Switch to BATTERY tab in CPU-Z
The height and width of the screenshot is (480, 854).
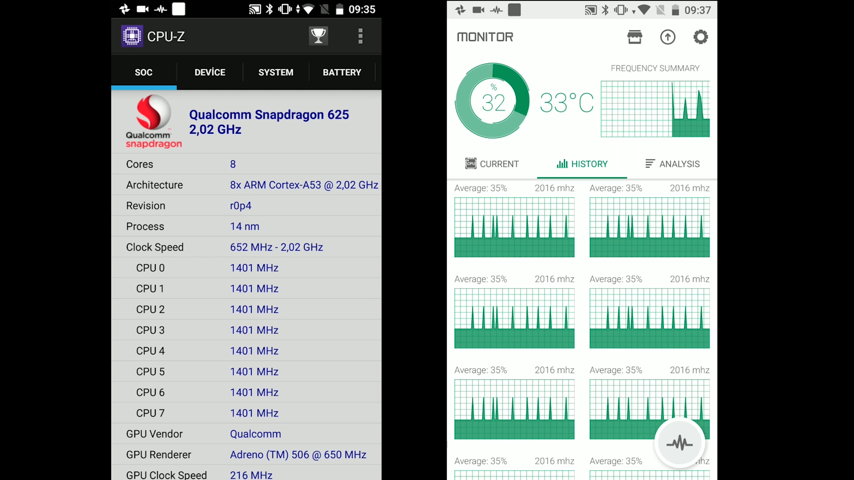[x=341, y=72]
